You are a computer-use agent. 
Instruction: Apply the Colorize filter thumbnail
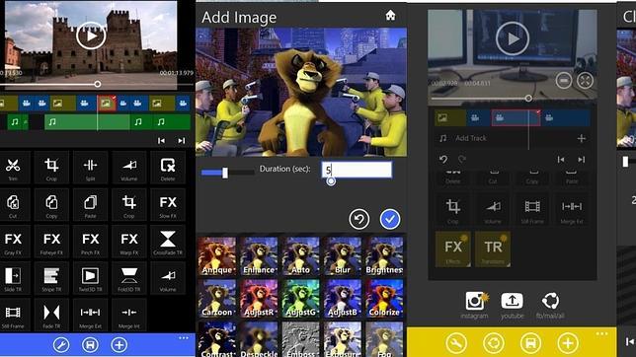[x=384, y=298]
